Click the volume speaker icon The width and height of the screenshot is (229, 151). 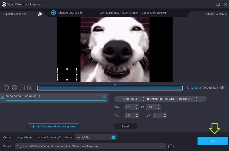222,88
